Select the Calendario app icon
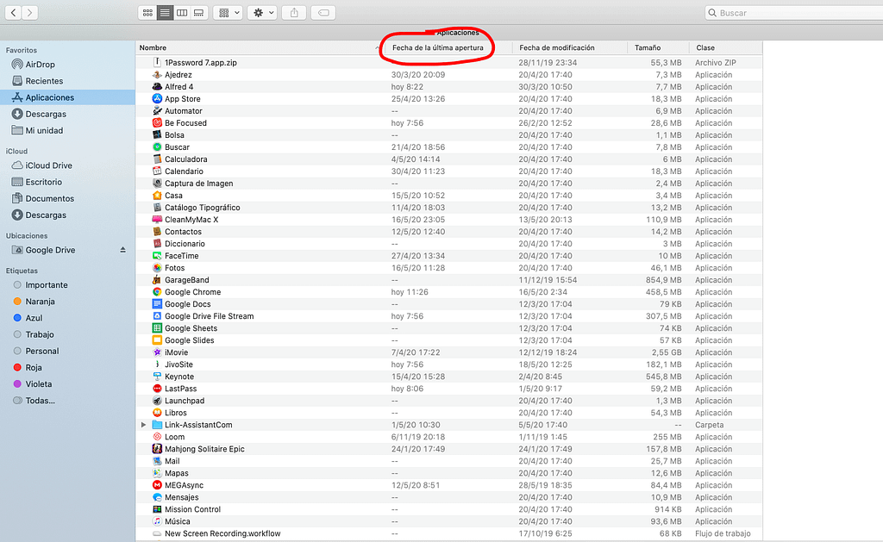The width and height of the screenshot is (883, 542). [x=157, y=171]
